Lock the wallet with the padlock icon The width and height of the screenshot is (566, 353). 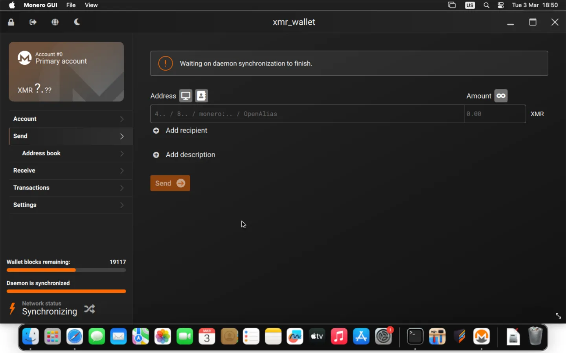point(11,22)
